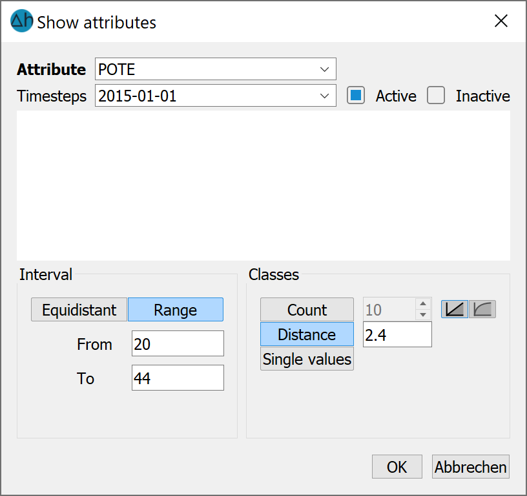This screenshot has height=496, width=527.
Task: Increase the class count using up arrow
Action: (x=423, y=304)
